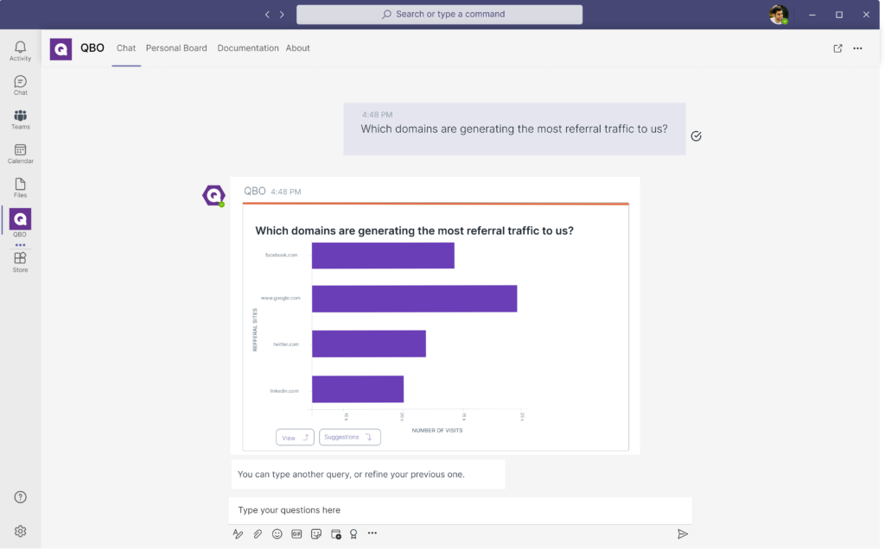Switch to the Documentation tab
This screenshot has height=549, width=885.
tap(248, 48)
